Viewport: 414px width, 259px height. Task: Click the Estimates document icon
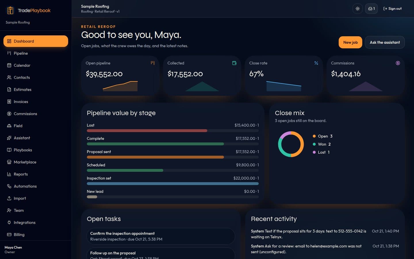pyautogui.click(x=9, y=89)
